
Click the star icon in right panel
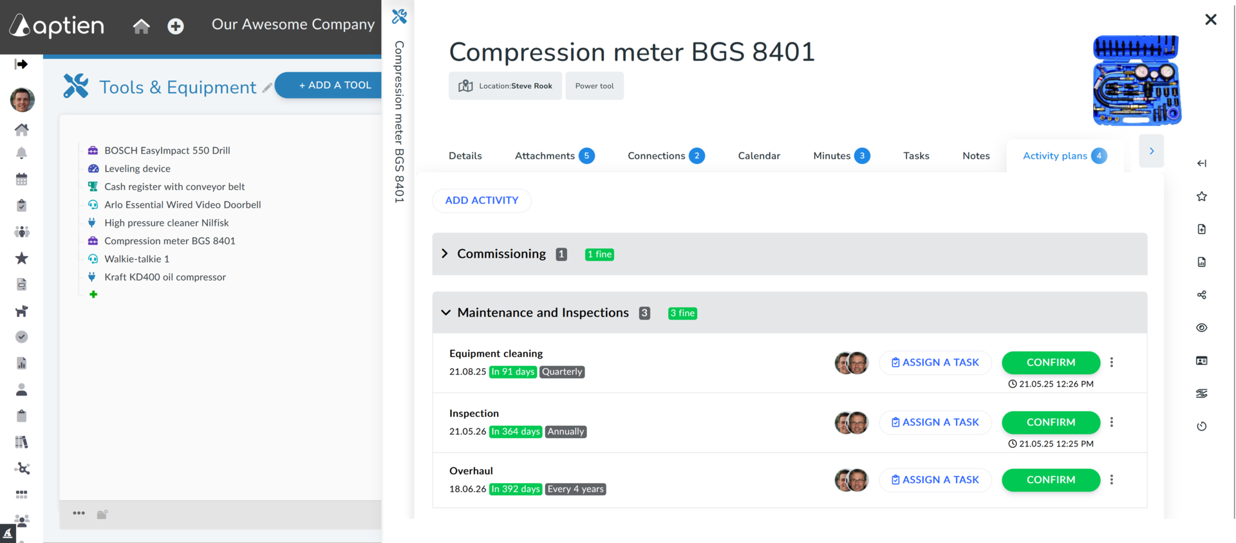1201,196
